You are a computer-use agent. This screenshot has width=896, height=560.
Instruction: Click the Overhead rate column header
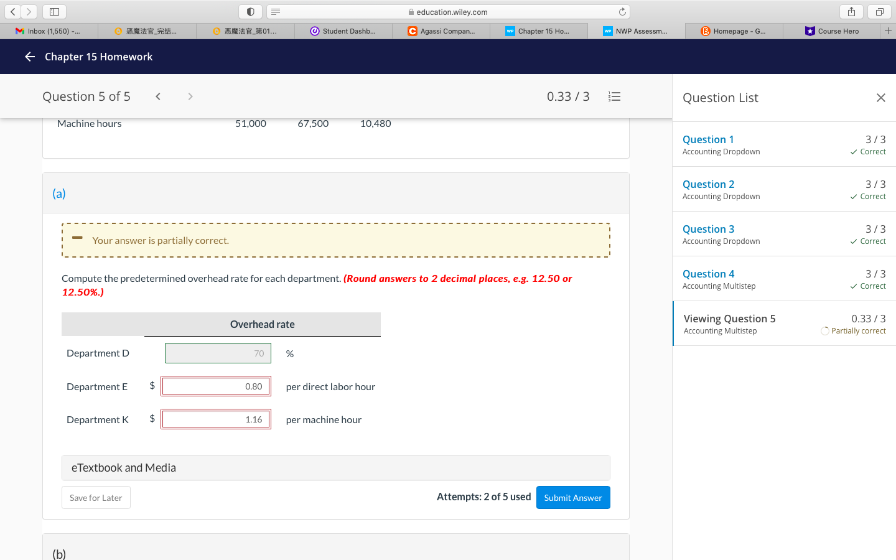click(263, 324)
